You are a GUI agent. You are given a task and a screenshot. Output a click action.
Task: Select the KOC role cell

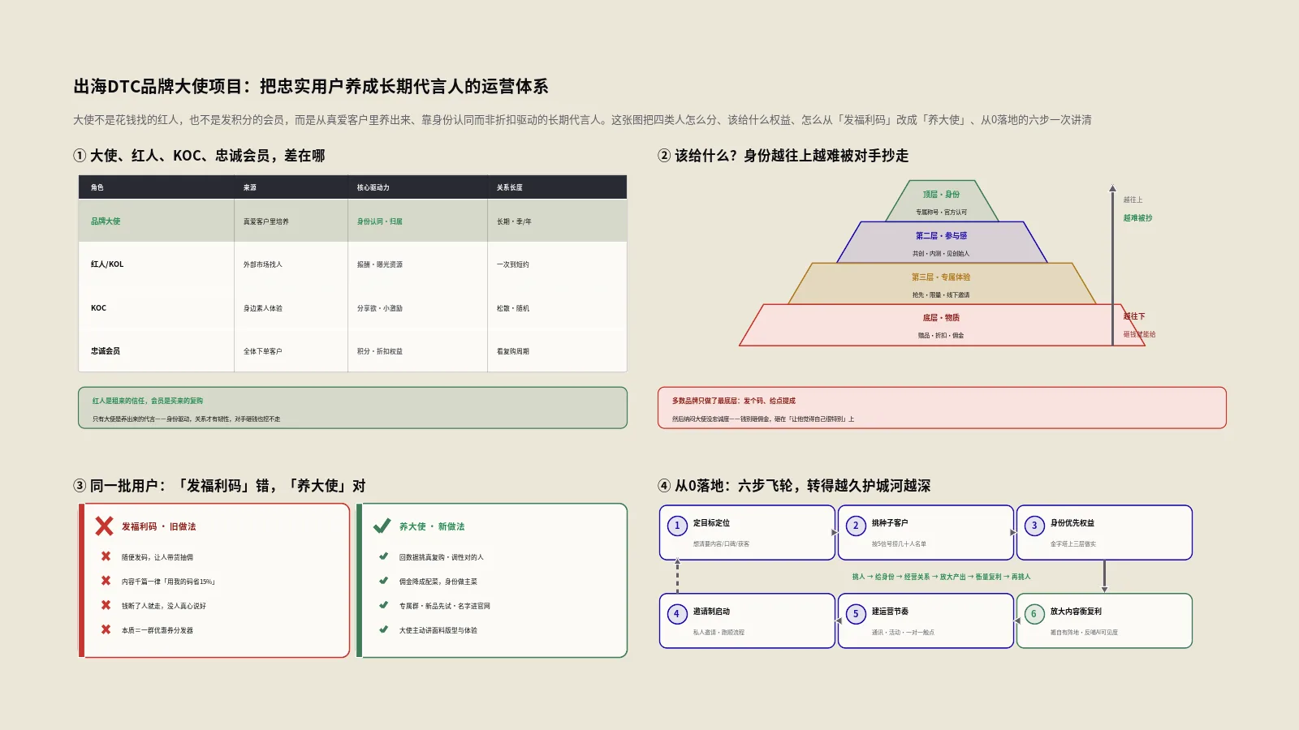[157, 307]
